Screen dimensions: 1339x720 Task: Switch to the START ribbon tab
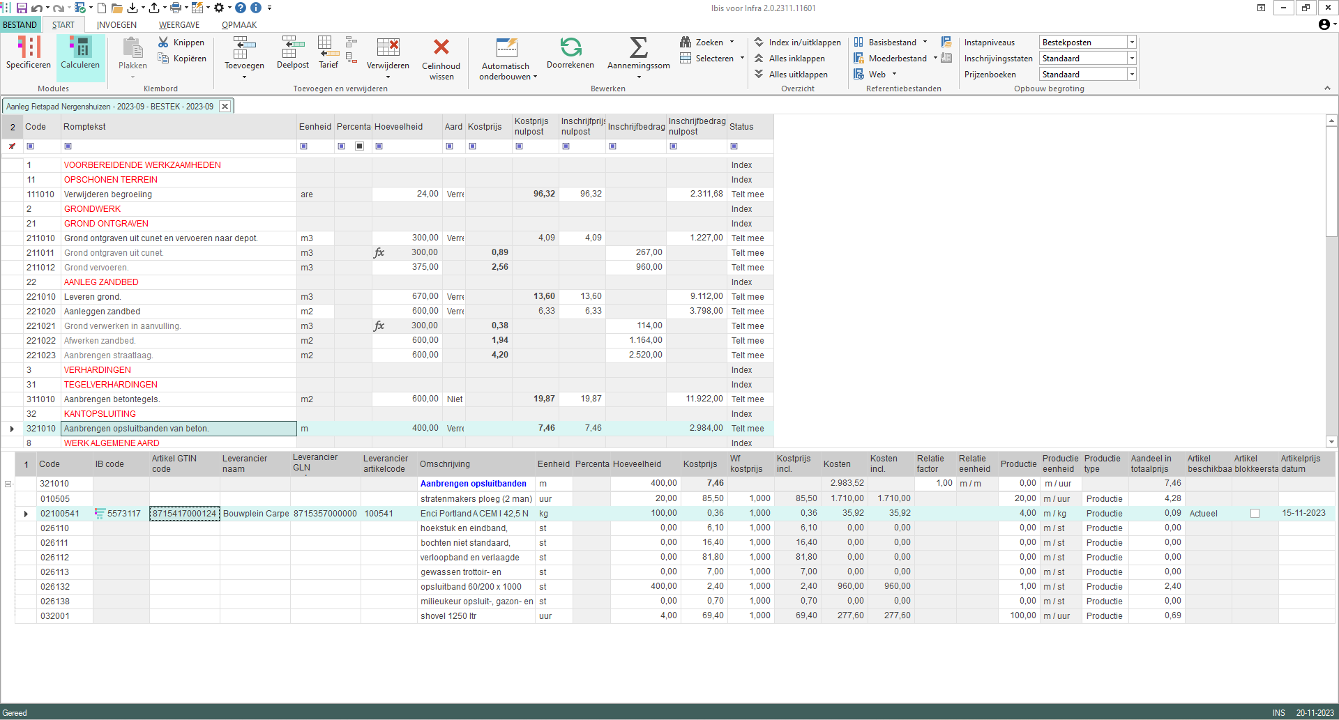[63, 25]
